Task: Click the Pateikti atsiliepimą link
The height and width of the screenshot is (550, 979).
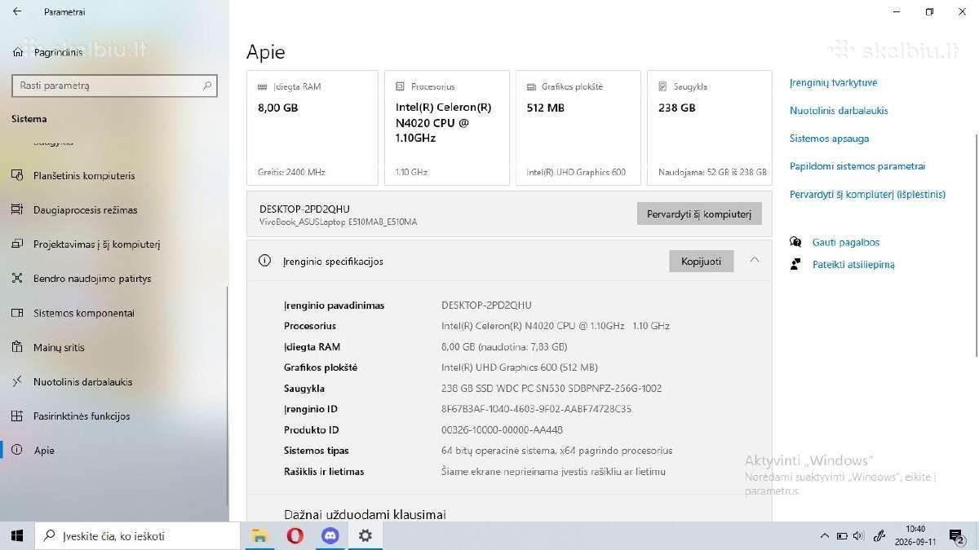Action: (x=853, y=264)
